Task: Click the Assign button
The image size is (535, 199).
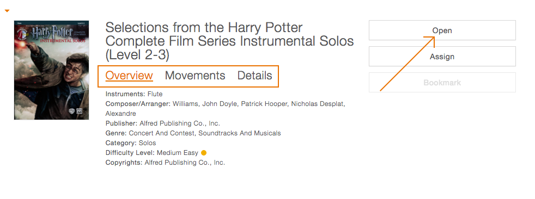Action: tap(442, 57)
